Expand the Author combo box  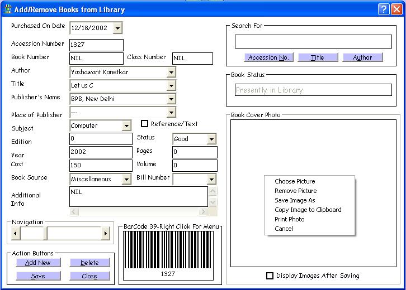[x=171, y=72]
